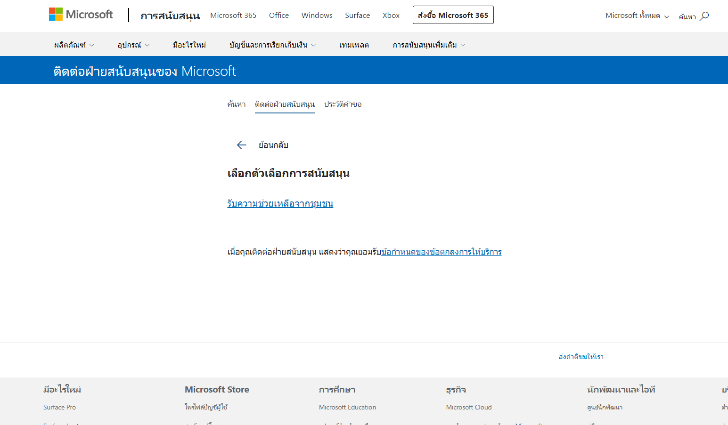
Task: Click the Microsoft logo
Action: tap(81, 15)
